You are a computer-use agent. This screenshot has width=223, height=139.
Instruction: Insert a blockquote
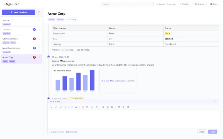[x=119, y=107]
